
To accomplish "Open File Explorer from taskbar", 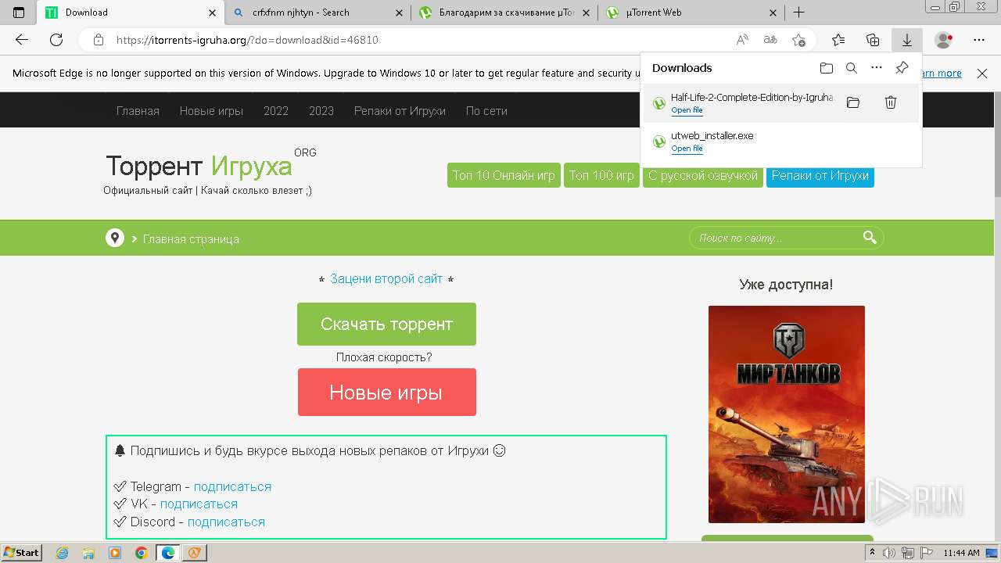I will click(x=88, y=553).
